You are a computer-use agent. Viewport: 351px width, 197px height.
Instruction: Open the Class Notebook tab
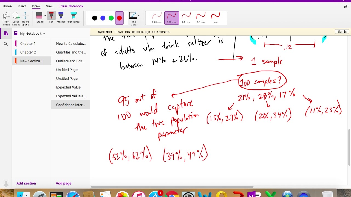tap(71, 6)
